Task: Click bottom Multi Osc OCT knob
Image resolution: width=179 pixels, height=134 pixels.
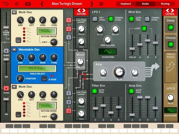Action: click(32, 95)
